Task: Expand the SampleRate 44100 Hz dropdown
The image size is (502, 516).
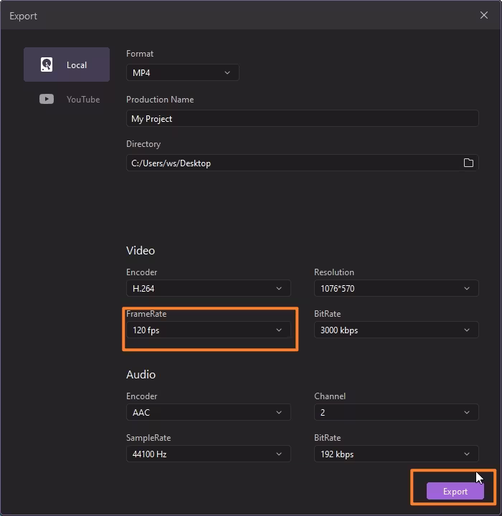Action: 208,454
